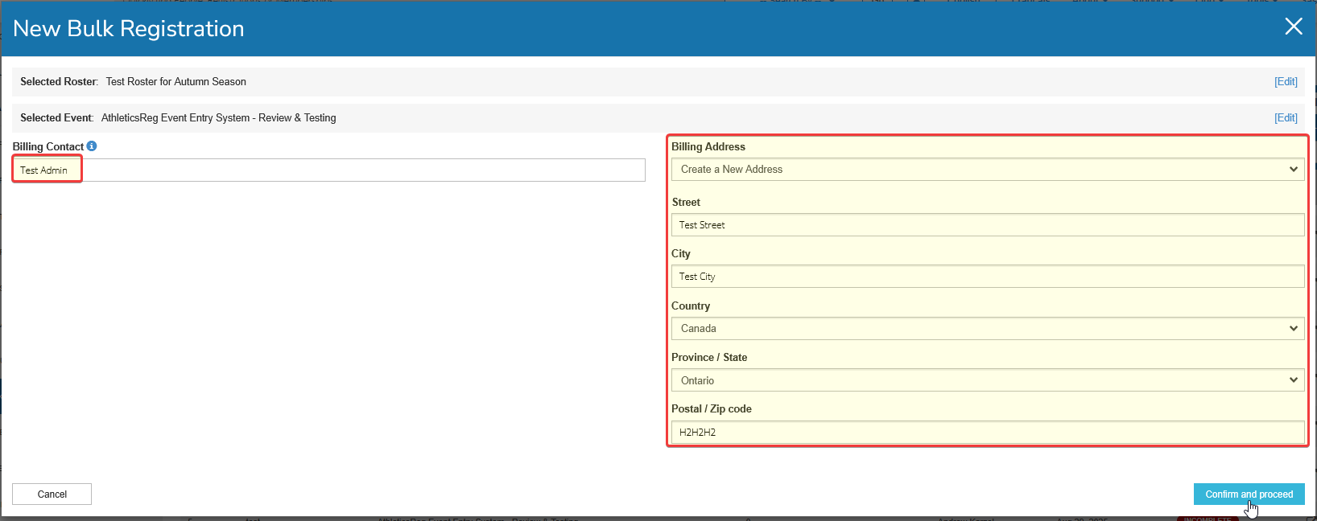This screenshot has width=1317, height=521.
Task: Click the Test Roster for Autumn Season text
Action: click(175, 82)
